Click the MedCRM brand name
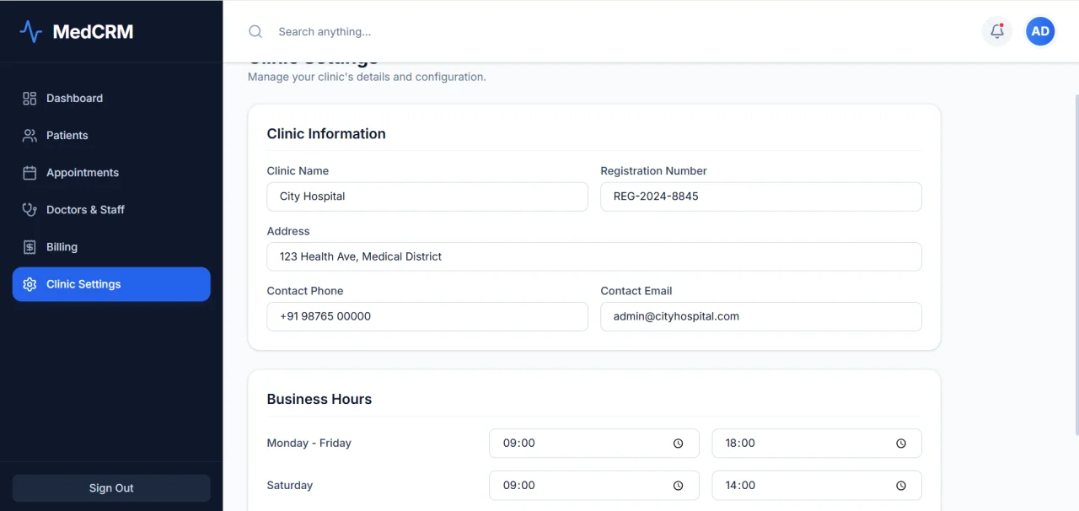Viewport: 1079px width, 511px height. 93,32
